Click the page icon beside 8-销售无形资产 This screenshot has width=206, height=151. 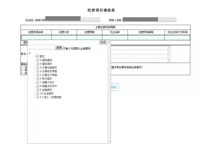(x=37, y=86)
